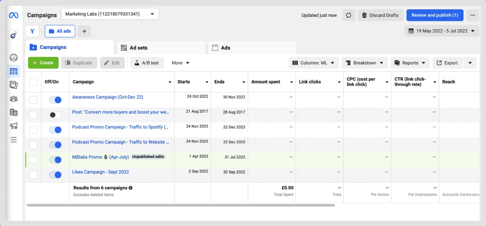Open the Advertising settings megaphone icon
This screenshot has height=226, width=486.
[x=13, y=126]
